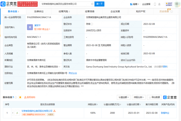Switch to the 法律诉讼 tab

click(x=39, y=11)
